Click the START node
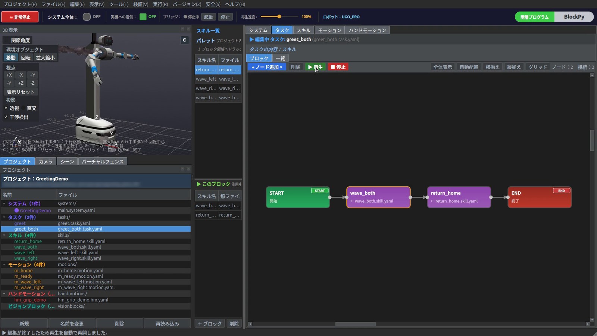The width and height of the screenshot is (597, 336). [298, 197]
